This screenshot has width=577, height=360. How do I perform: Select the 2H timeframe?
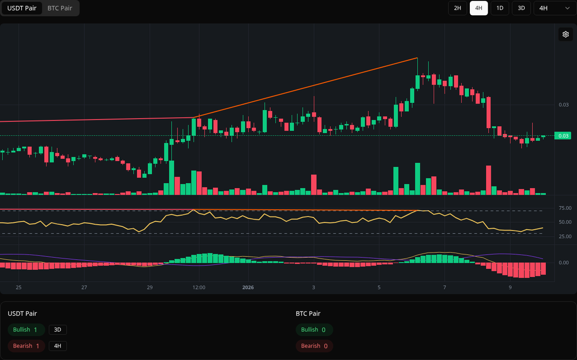coord(457,8)
